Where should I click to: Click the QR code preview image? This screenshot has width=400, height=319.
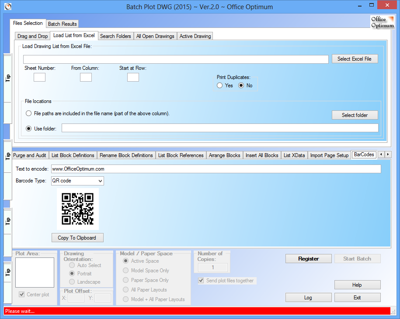pyautogui.click(x=78, y=209)
